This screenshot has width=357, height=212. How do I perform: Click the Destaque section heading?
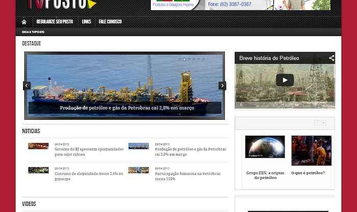(32, 43)
